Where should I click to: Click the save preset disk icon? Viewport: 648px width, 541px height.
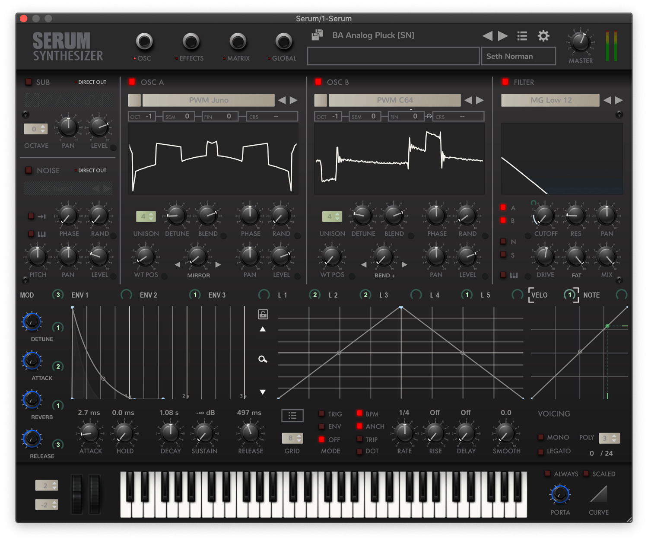pos(318,35)
